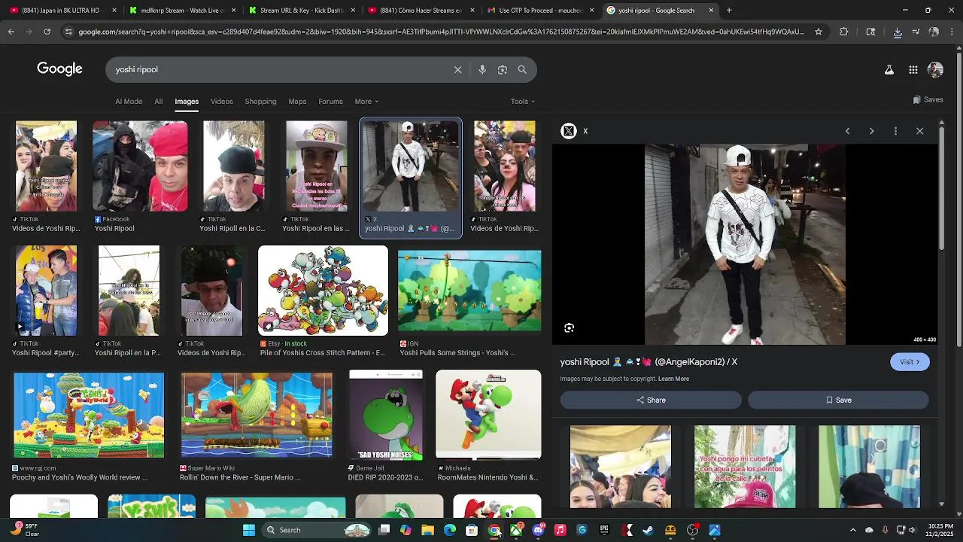The width and height of the screenshot is (963, 542).
Task: Open browser extensions puzzle icon
Action: coord(843,32)
